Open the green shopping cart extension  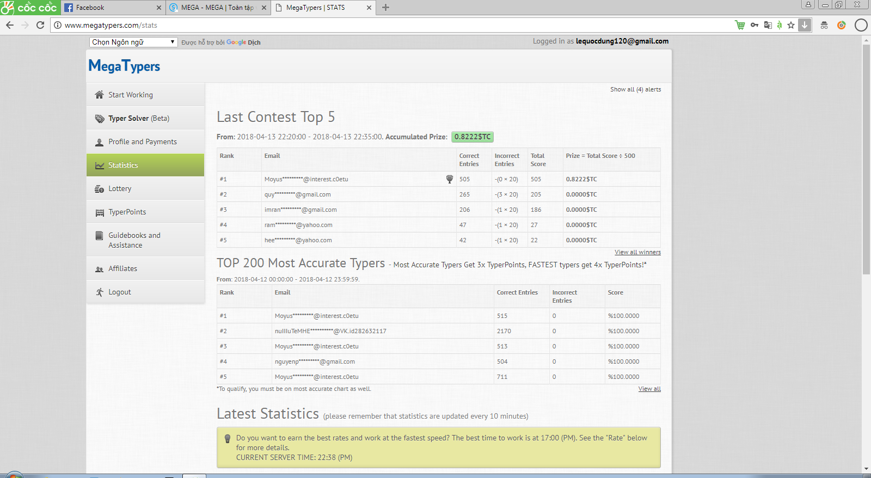point(740,25)
